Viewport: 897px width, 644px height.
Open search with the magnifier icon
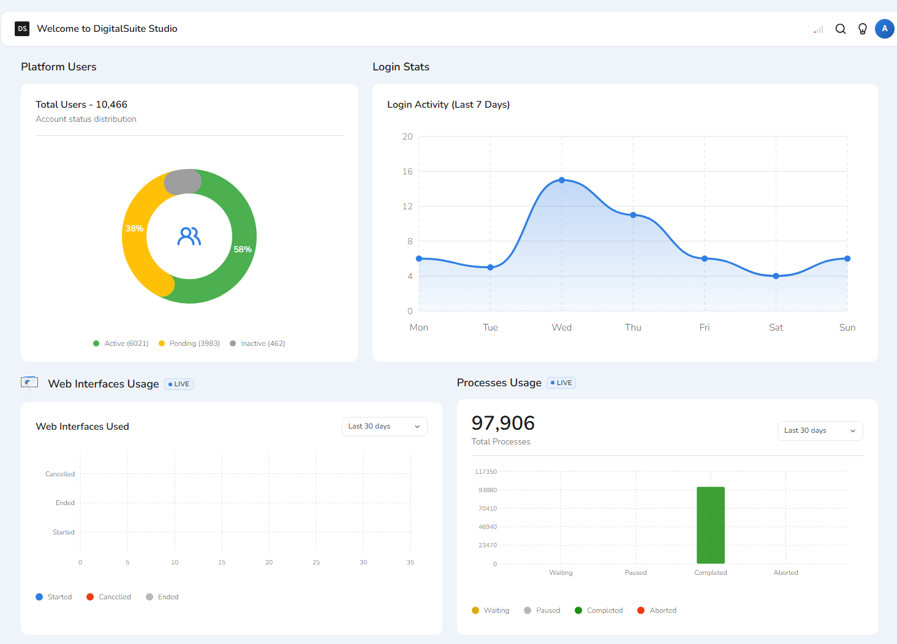point(841,29)
